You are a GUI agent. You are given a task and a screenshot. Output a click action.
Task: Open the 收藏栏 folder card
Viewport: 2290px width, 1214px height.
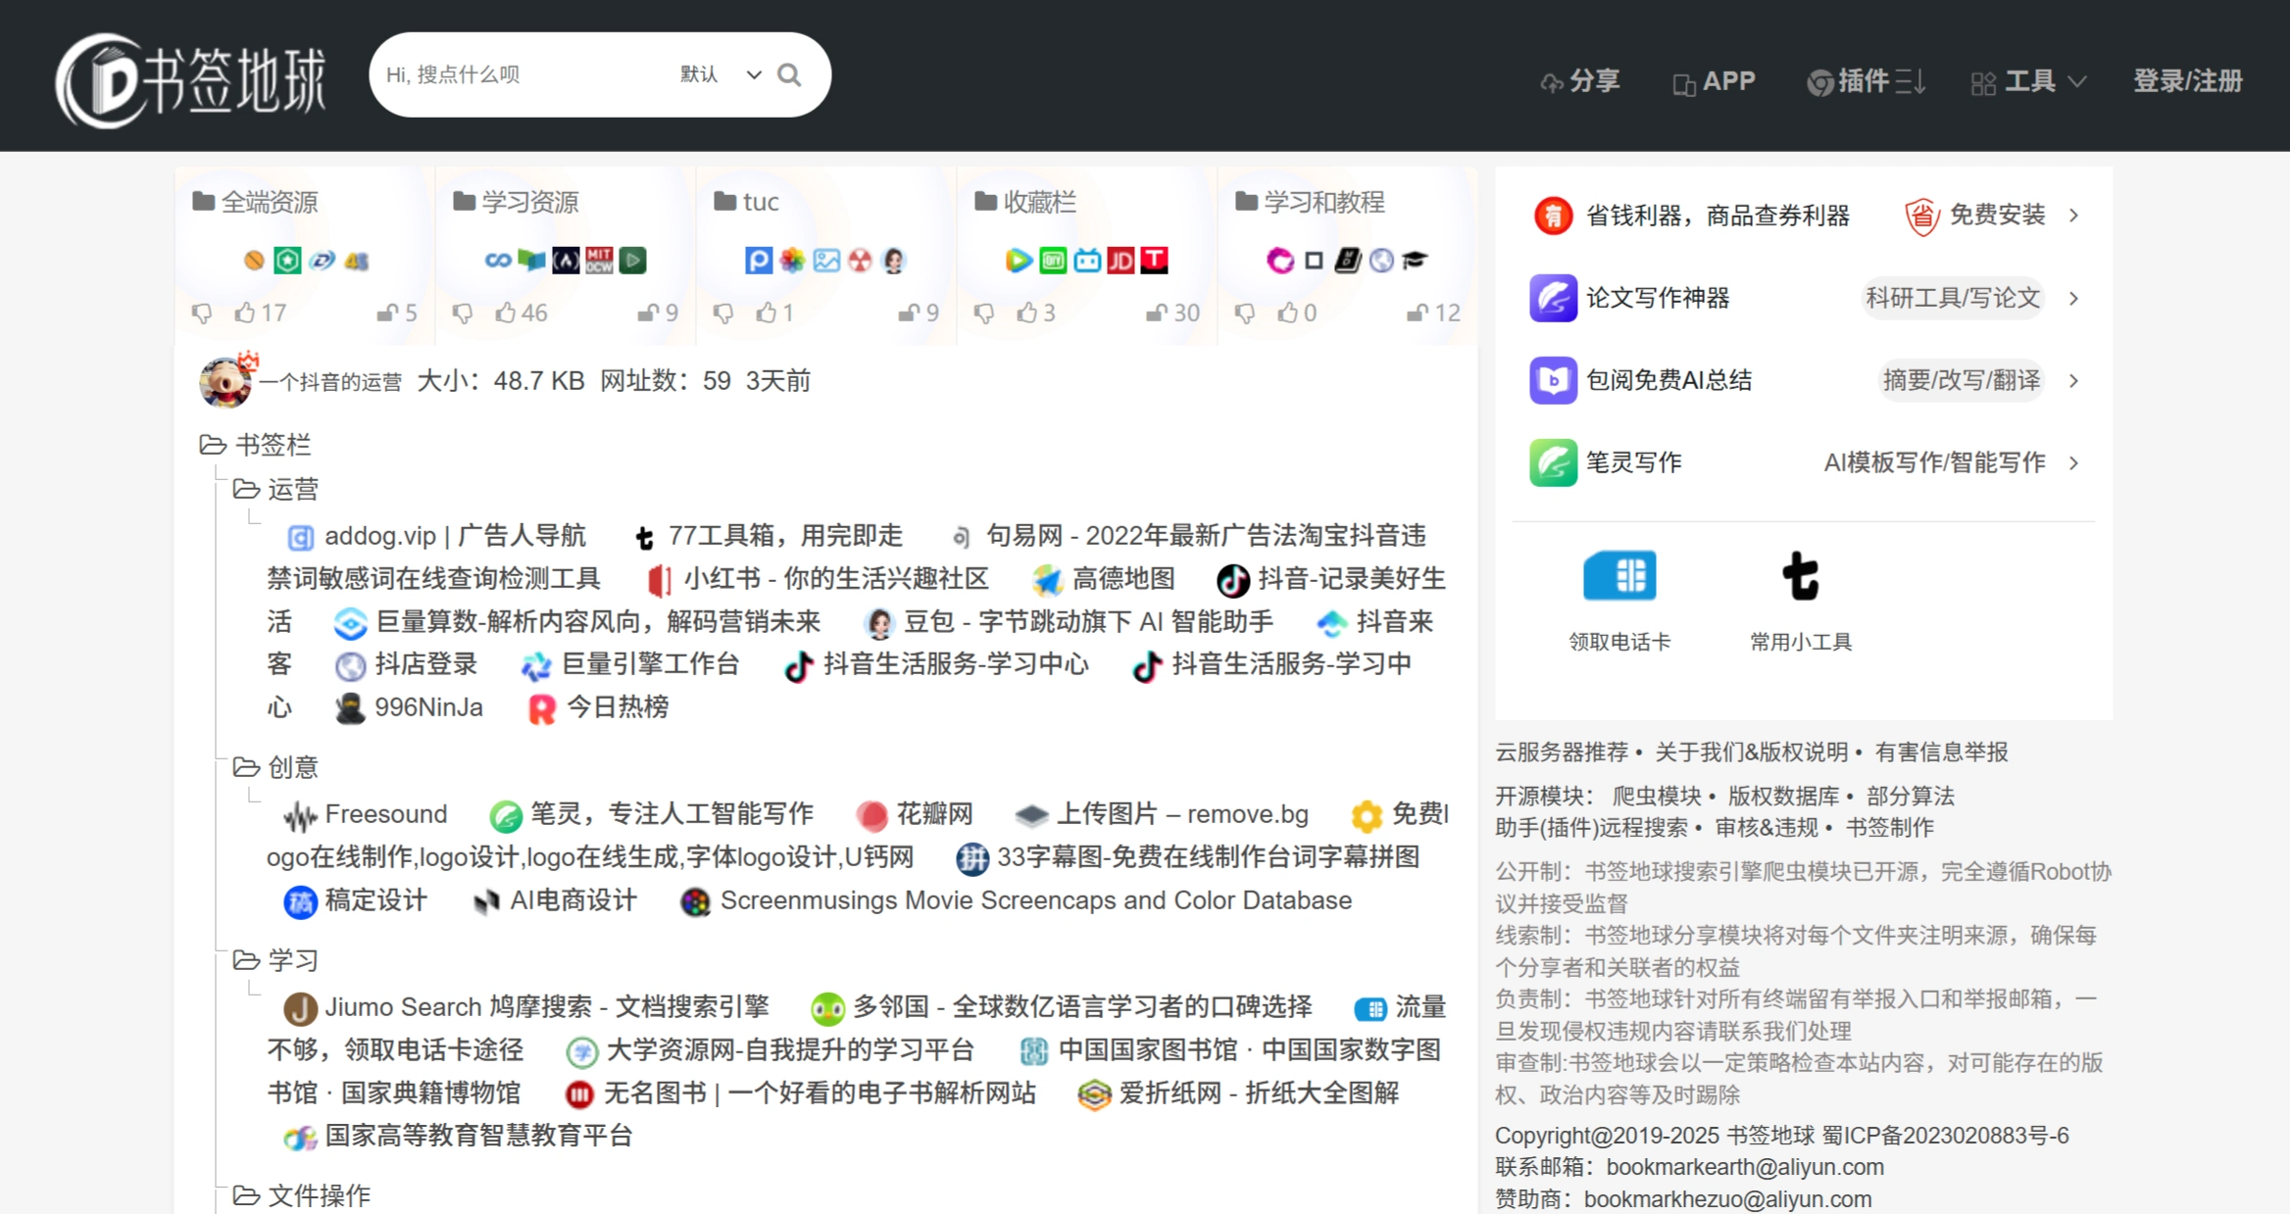(1086, 256)
